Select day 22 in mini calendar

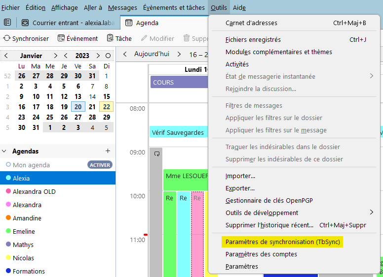[106, 107]
